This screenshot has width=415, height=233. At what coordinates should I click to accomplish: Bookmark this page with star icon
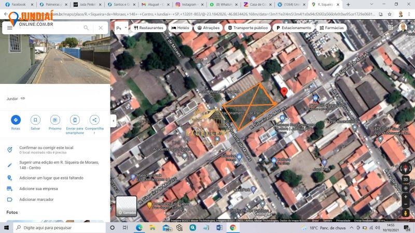(x=390, y=14)
